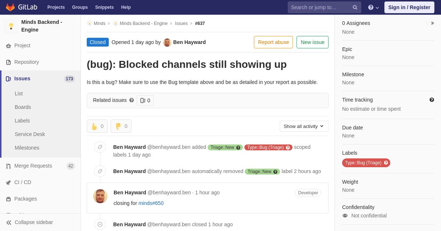441x231 pixels.
Task: Click Minds breadcrumb link
Action: tap(100, 23)
